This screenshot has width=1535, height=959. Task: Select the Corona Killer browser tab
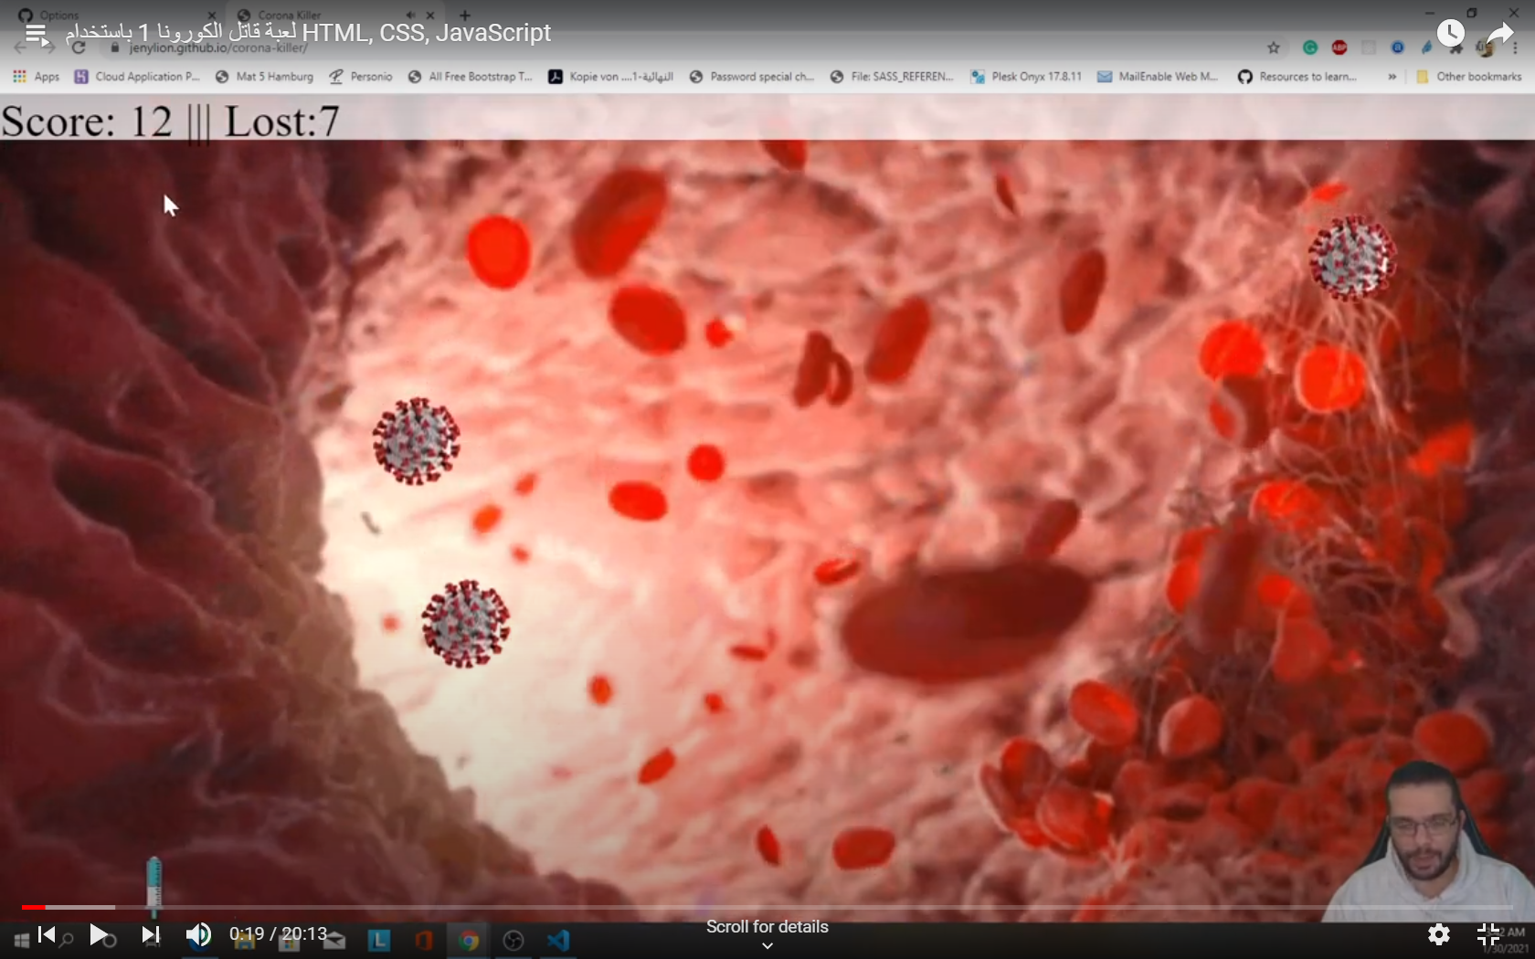289,16
